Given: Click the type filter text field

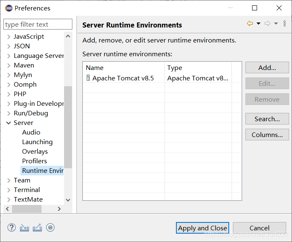Looking at the screenshot, I should [38, 24].
